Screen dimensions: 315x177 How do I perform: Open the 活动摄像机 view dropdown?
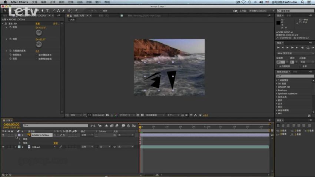155,115
